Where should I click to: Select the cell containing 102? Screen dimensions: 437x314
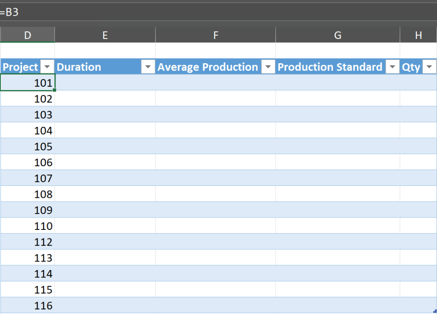pos(28,98)
